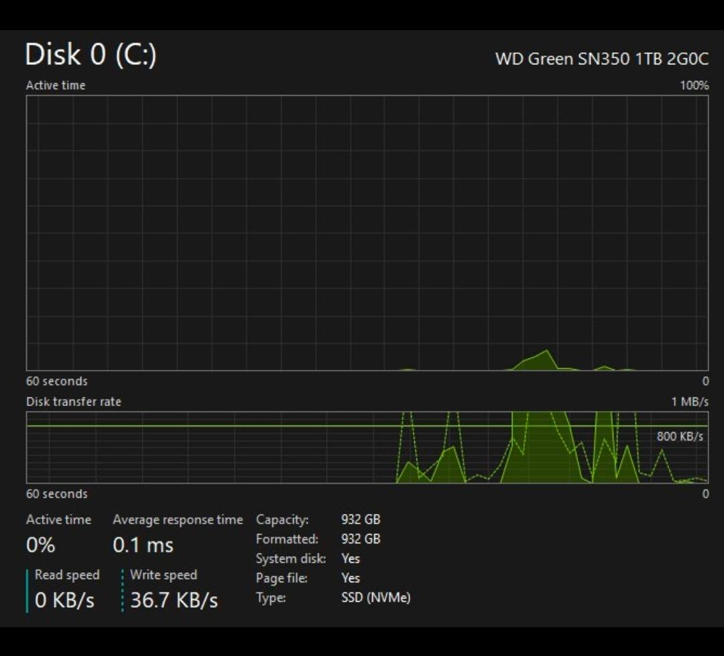
Task: Click the Page file: label
Action: [282, 578]
